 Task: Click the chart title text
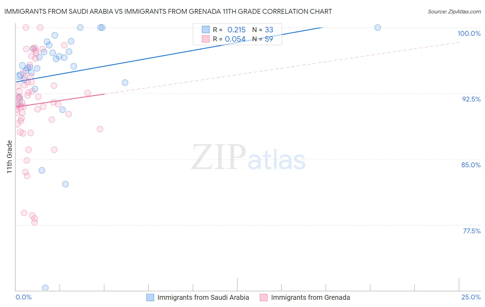[168, 11]
